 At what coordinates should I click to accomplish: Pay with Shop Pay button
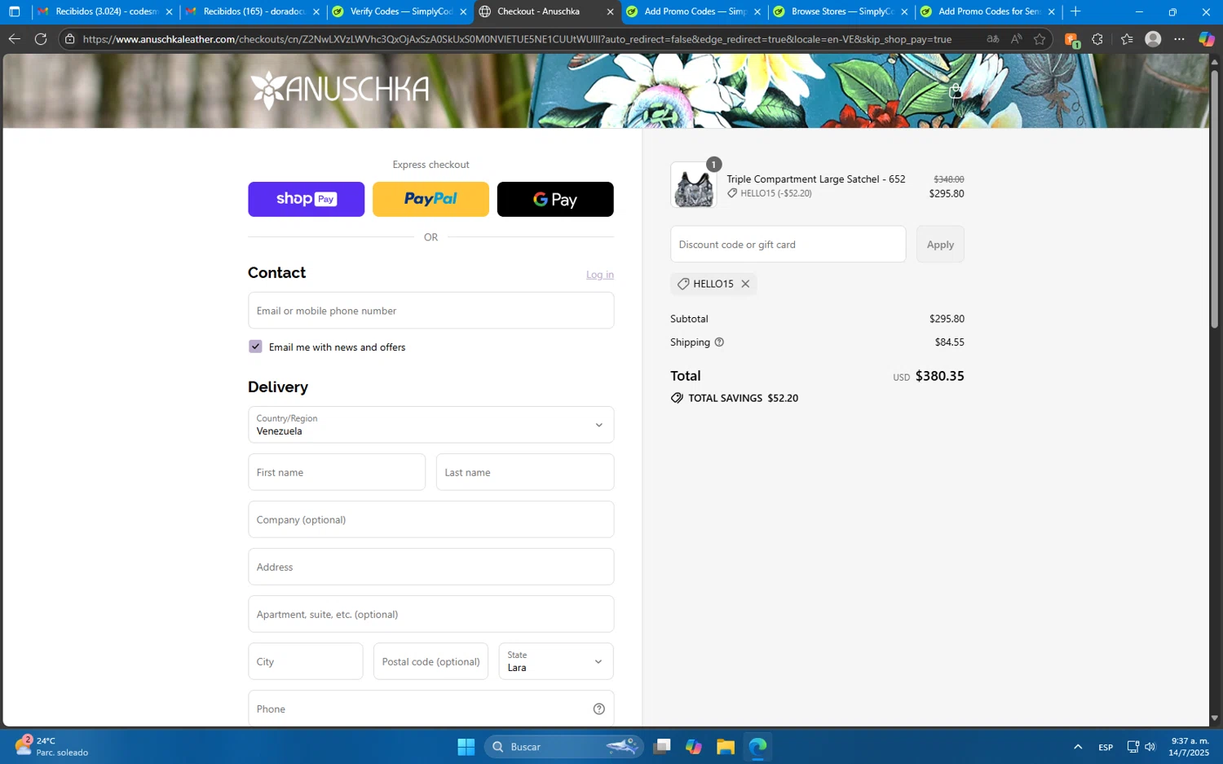coord(306,199)
